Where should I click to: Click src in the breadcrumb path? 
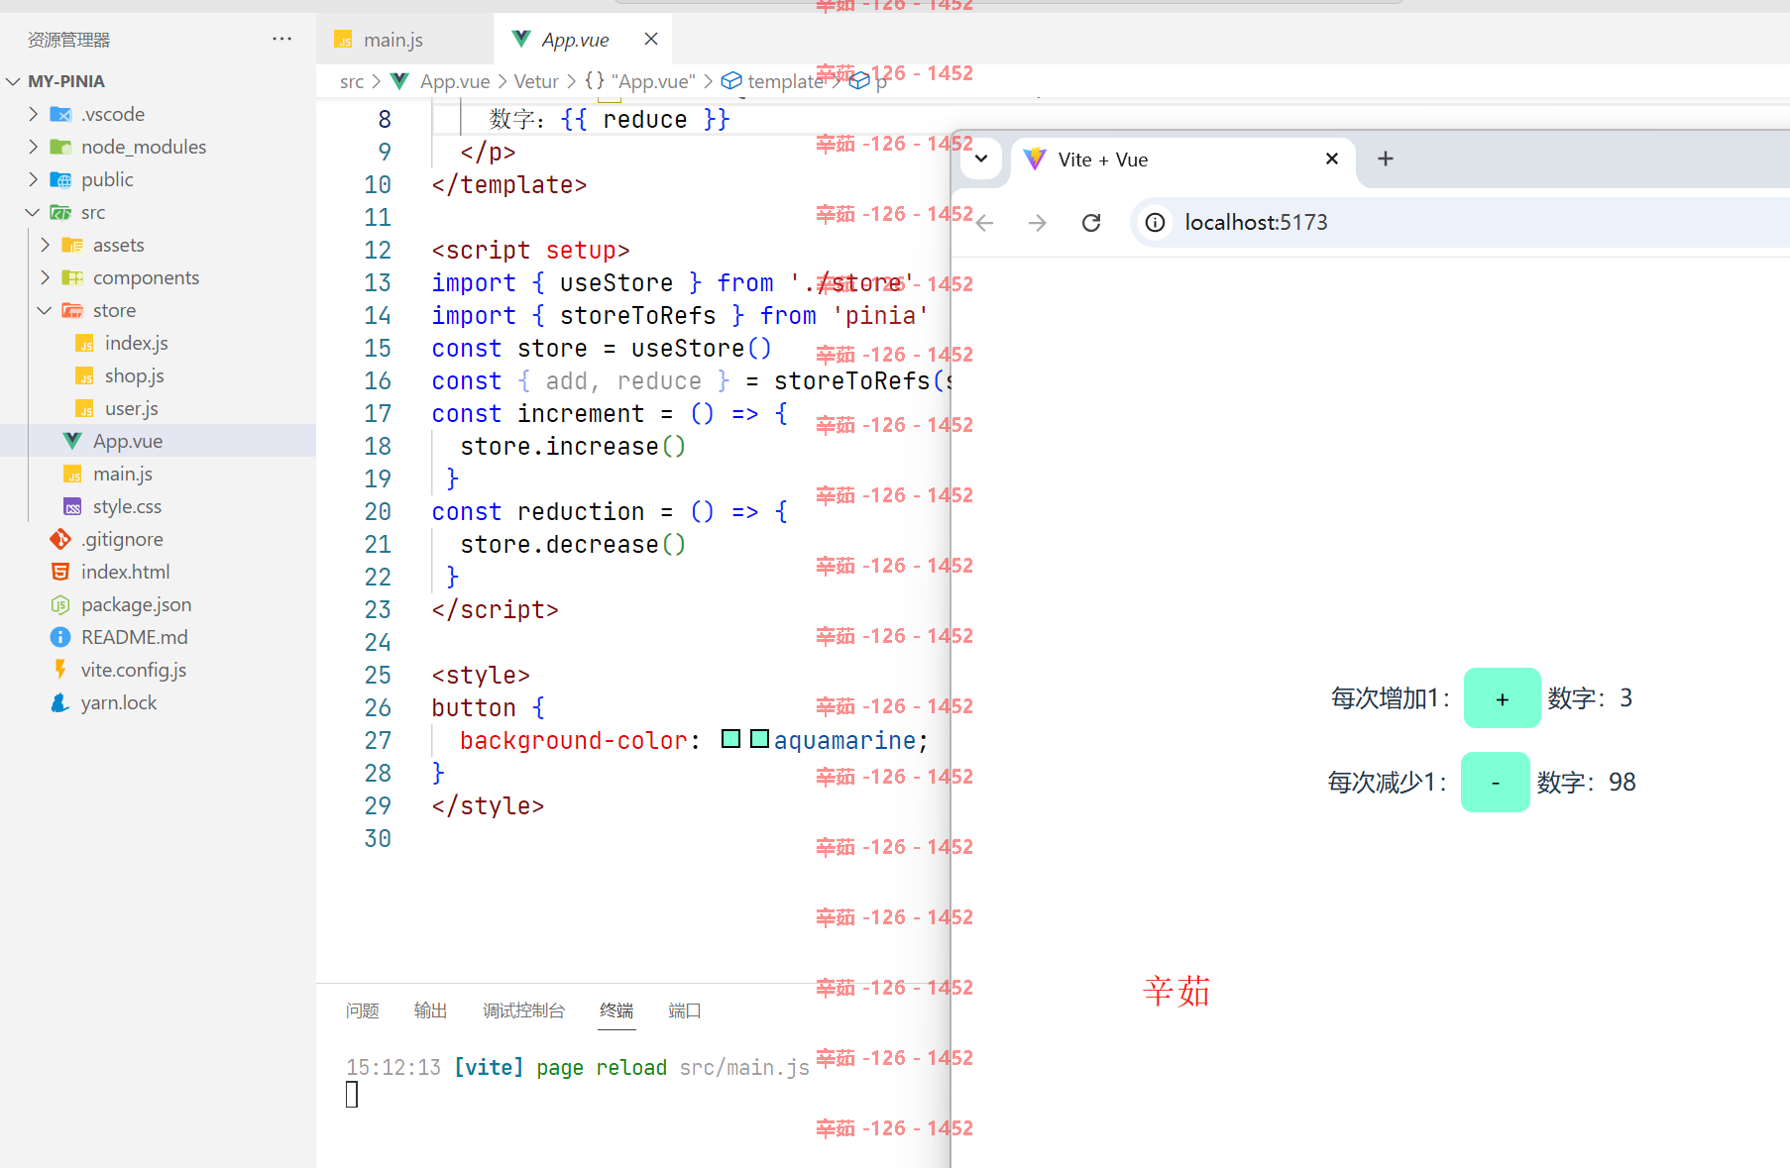click(352, 81)
